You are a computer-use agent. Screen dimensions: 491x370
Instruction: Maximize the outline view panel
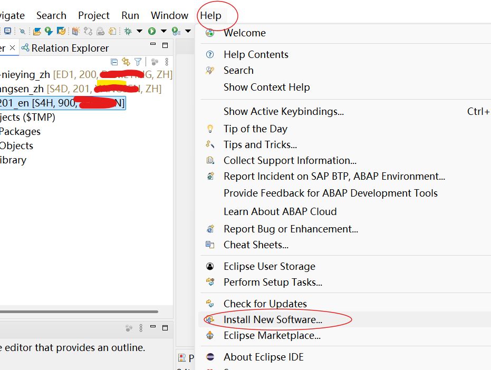tap(165, 328)
